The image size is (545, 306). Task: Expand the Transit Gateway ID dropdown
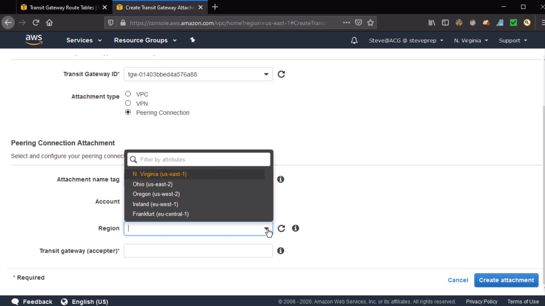[266, 74]
